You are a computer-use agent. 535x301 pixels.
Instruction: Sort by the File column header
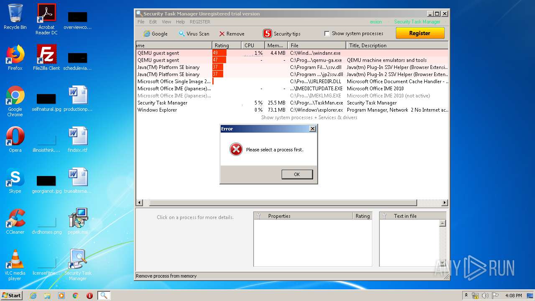pyautogui.click(x=317, y=45)
